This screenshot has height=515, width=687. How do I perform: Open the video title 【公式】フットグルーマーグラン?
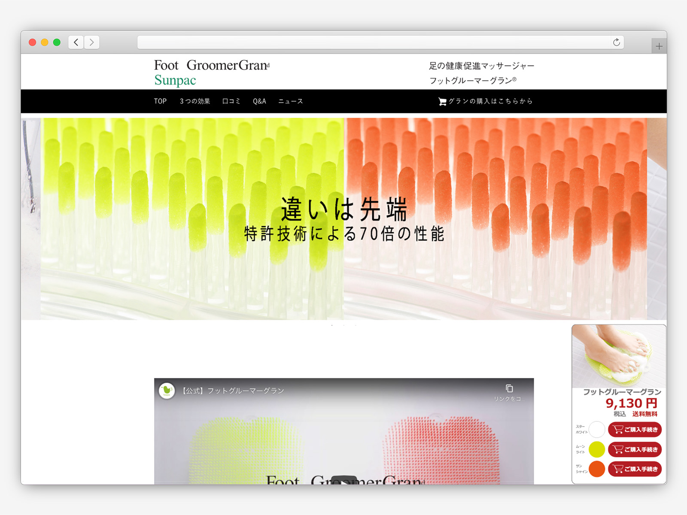[232, 391]
